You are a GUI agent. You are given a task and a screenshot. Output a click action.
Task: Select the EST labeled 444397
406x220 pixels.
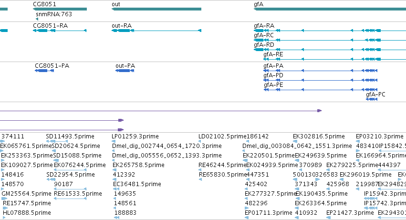[389, 165]
